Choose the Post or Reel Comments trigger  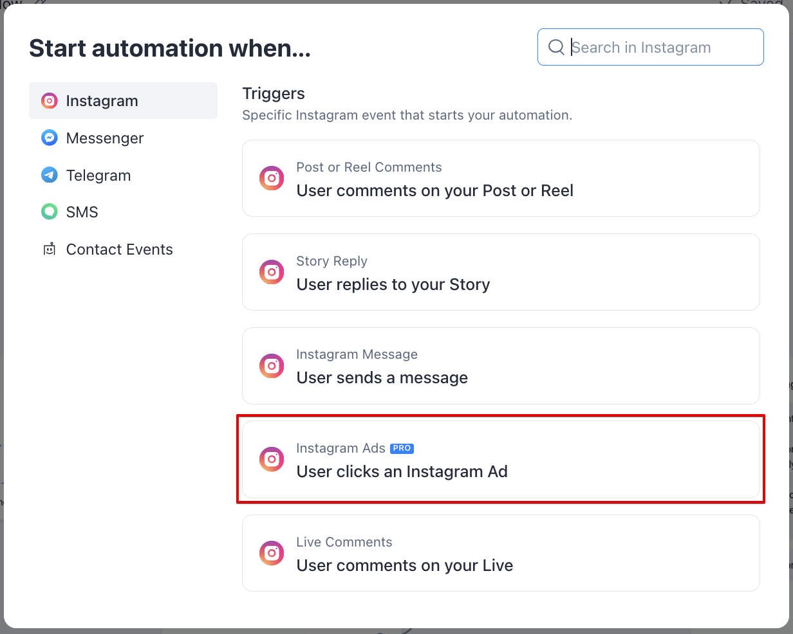(x=501, y=178)
